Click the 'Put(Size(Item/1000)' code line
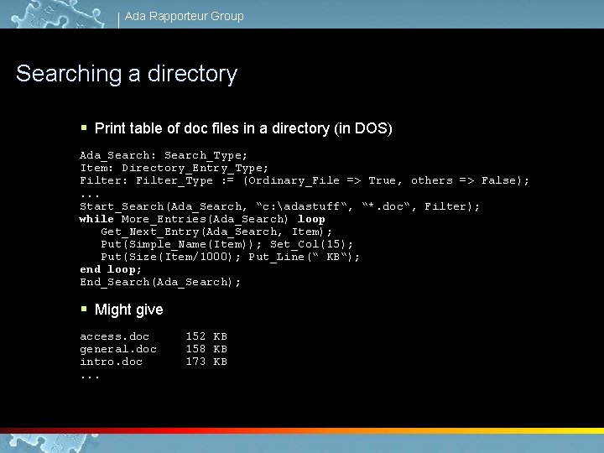The height and width of the screenshot is (453, 604). click(x=230, y=257)
